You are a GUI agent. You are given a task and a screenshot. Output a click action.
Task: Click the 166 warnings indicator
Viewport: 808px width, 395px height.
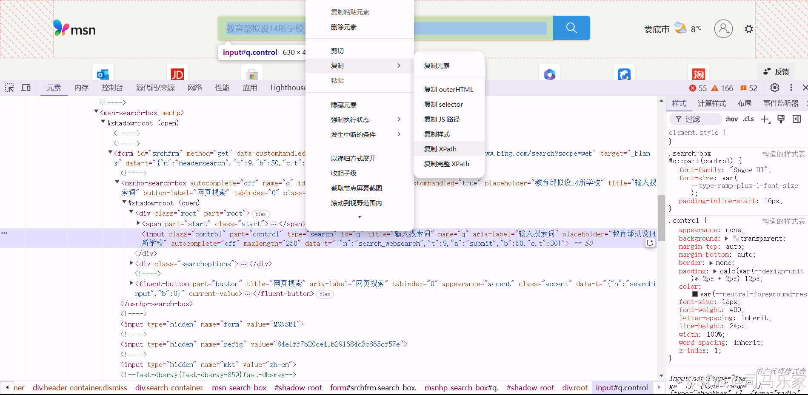722,88
